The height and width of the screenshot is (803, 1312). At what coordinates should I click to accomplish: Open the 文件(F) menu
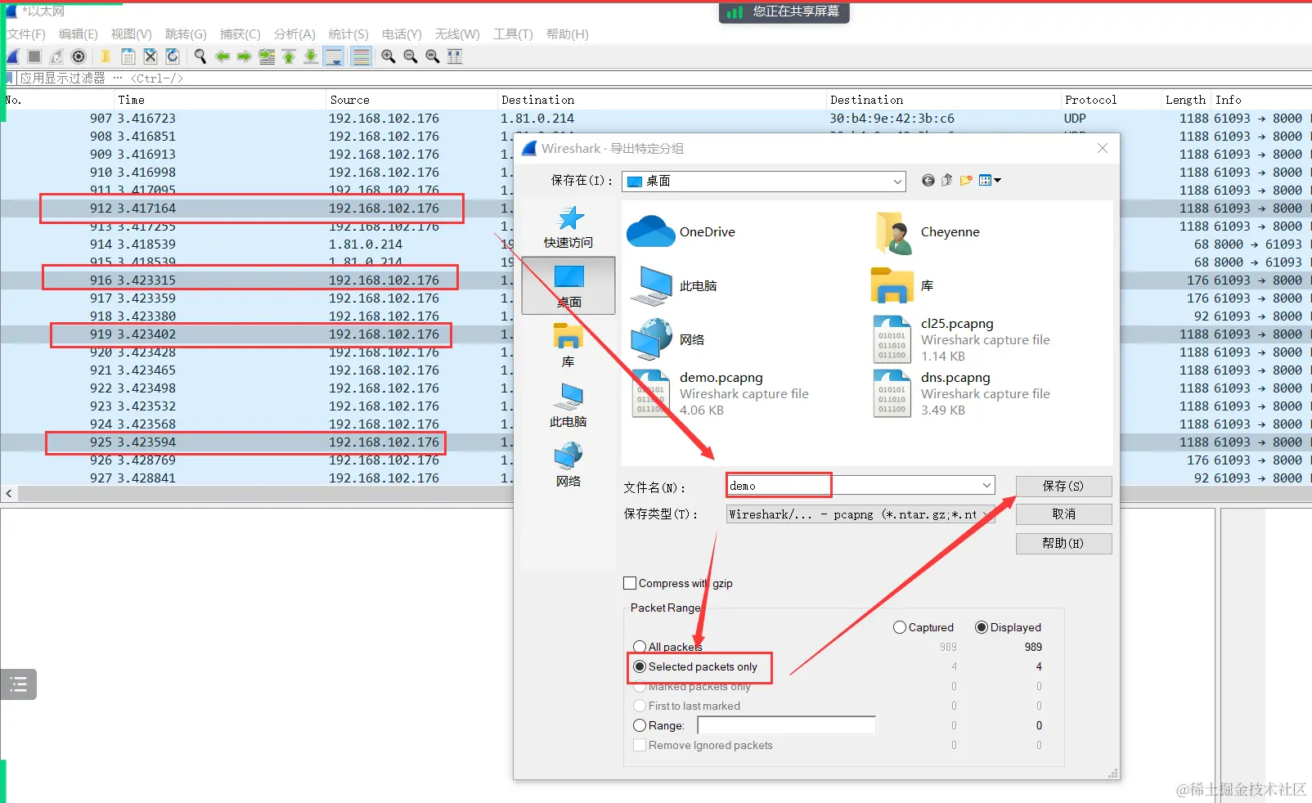26,34
